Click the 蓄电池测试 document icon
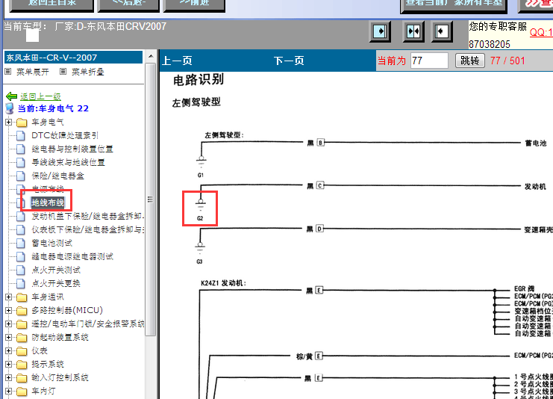The width and height of the screenshot is (553, 399). tap(21, 244)
